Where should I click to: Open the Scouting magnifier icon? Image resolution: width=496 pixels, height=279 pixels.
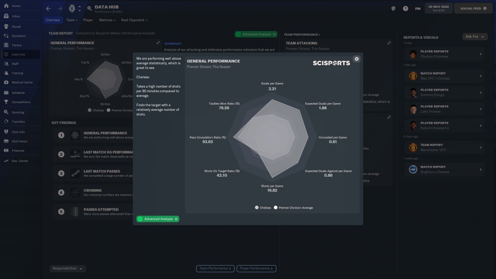pos(6,112)
